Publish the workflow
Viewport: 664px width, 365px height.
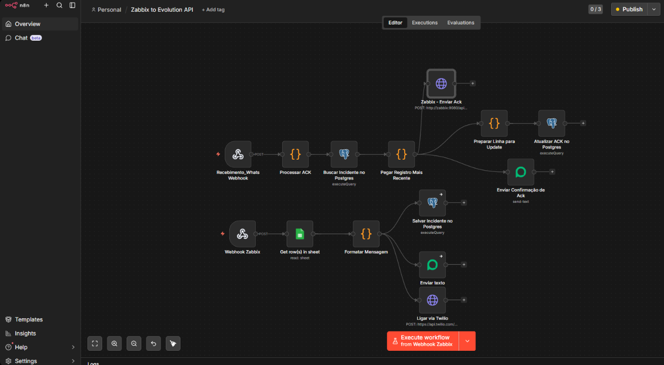click(629, 9)
